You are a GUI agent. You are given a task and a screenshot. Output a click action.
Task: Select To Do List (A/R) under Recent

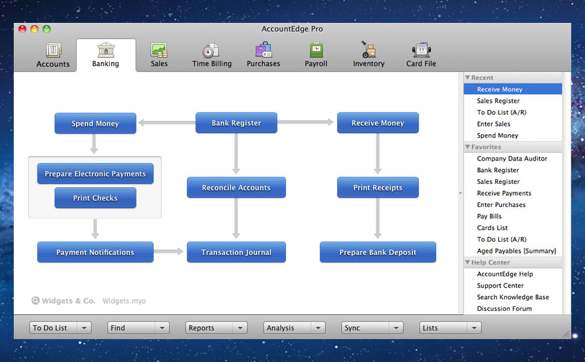[513, 112]
